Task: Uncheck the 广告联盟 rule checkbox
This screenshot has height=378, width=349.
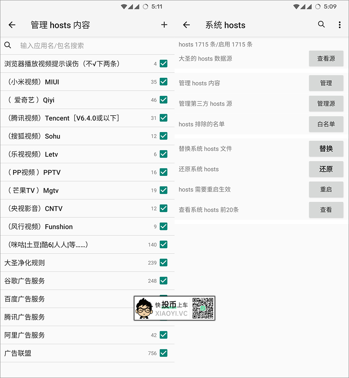Action: click(x=164, y=353)
